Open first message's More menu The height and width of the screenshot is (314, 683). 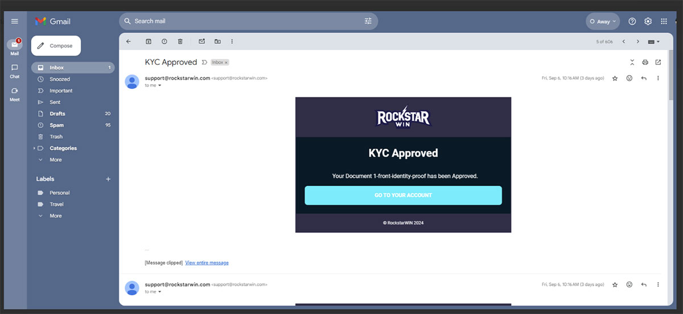tap(658, 78)
